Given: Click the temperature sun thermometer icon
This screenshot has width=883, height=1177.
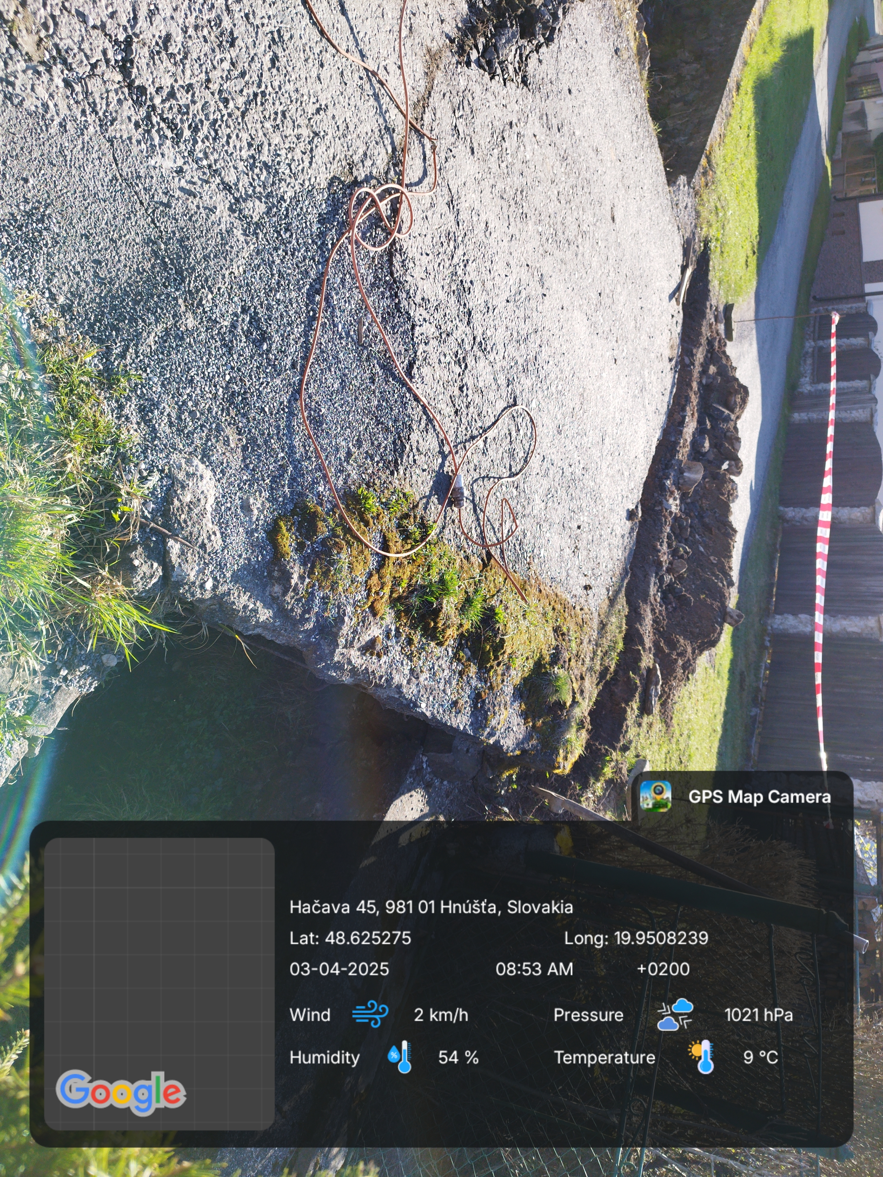Looking at the screenshot, I should [x=700, y=1057].
